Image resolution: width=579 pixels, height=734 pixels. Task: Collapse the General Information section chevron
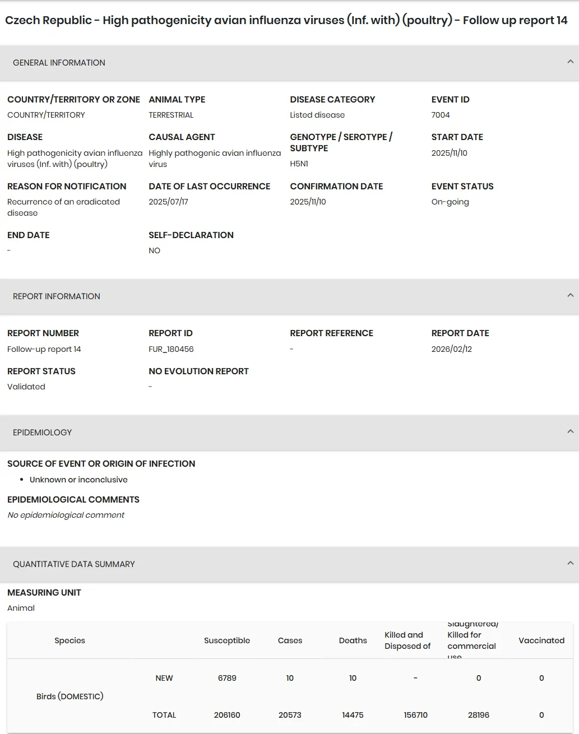pos(570,62)
